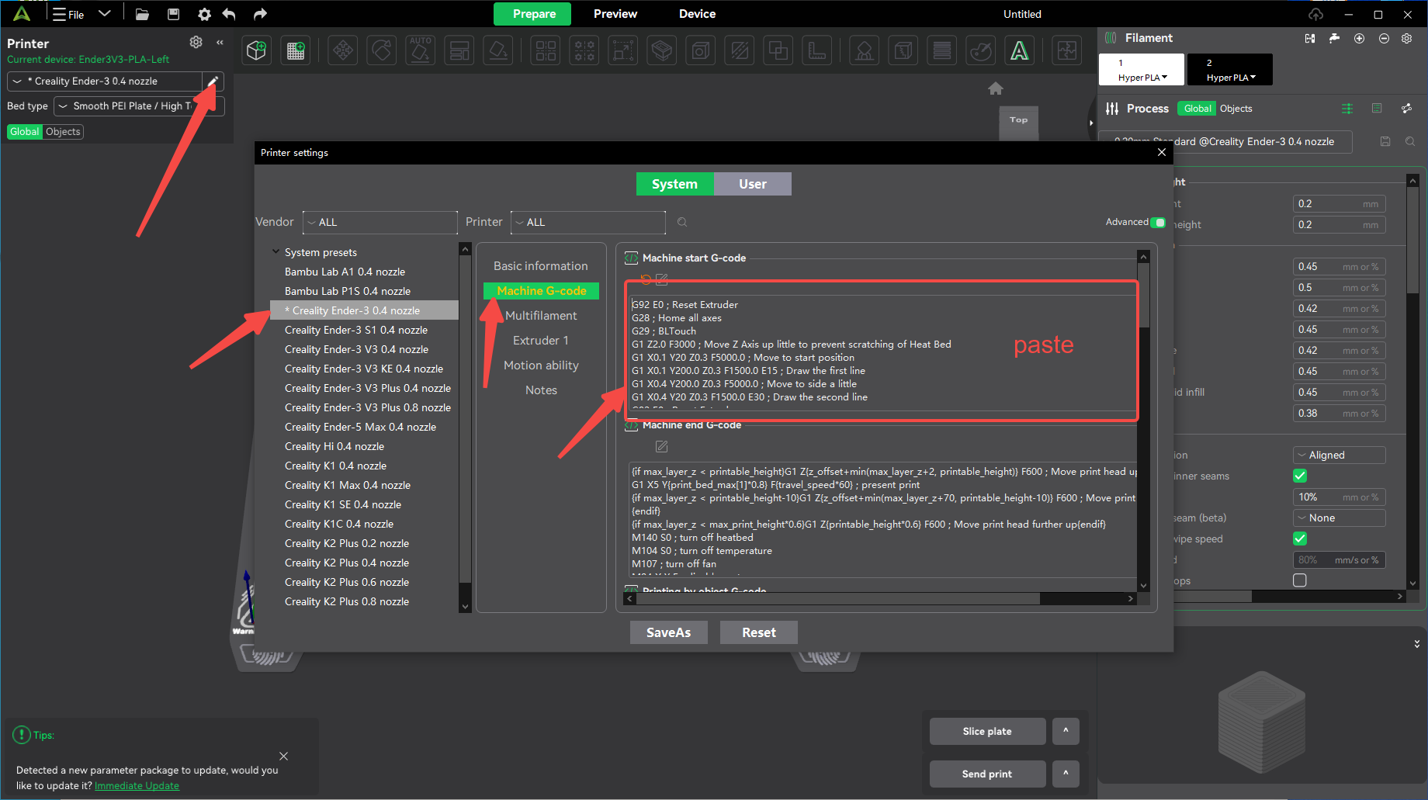Uncheck the wipe speed checkbox

pos(1300,539)
